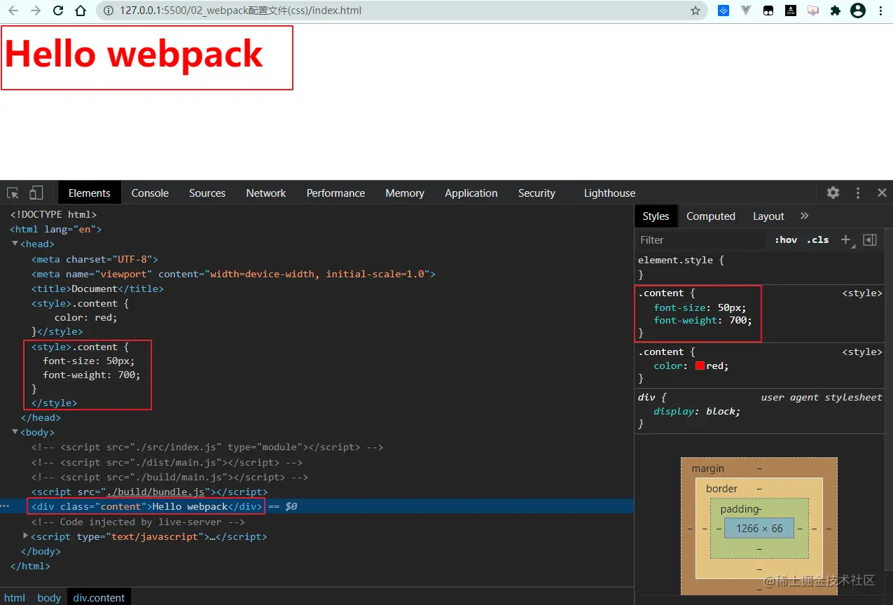The width and height of the screenshot is (893, 605).
Task: Click the Hello webpack heading on page
Action: click(x=134, y=54)
